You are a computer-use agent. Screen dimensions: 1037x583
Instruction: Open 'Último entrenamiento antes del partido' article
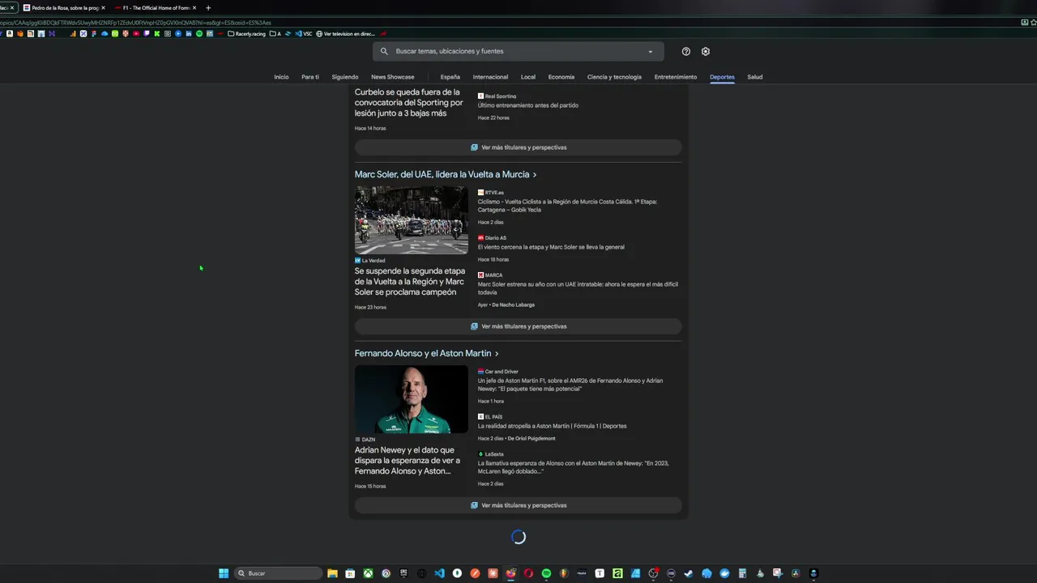tap(527, 105)
